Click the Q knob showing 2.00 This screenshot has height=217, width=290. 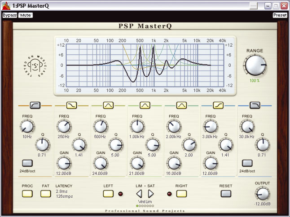189,145
